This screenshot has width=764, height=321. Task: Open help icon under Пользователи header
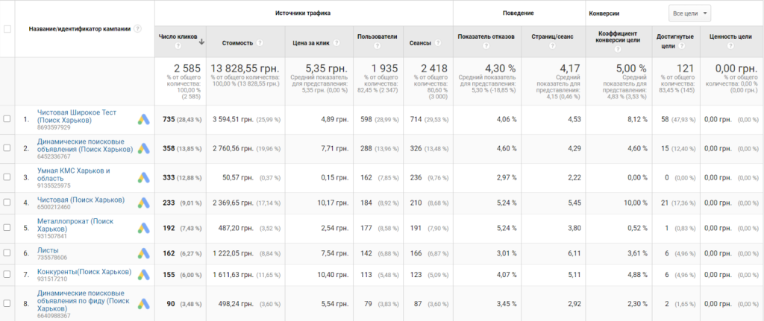coord(377,46)
